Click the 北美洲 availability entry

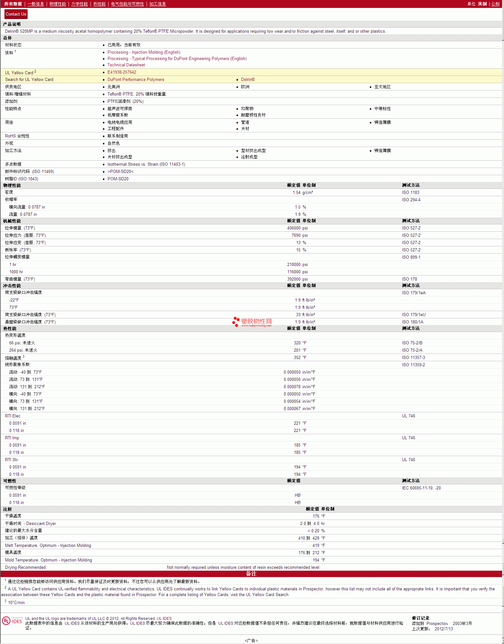point(114,87)
